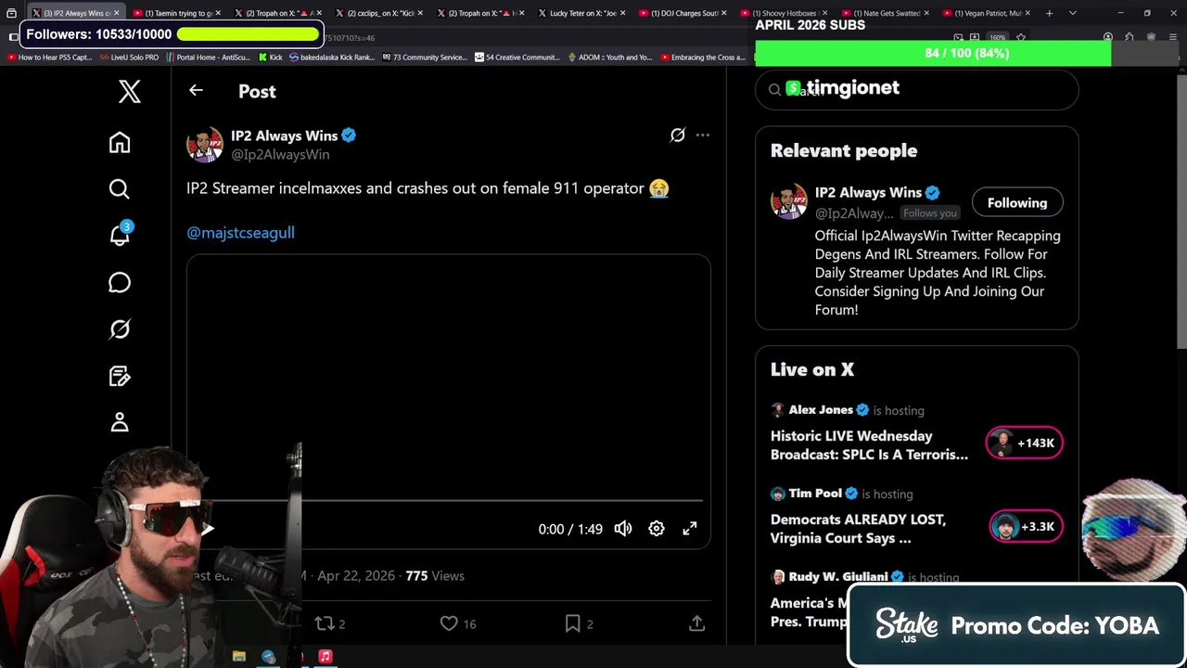Click the Grok explain icon on the post
1187x668 pixels.
pyautogui.click(x=678, y=135)
